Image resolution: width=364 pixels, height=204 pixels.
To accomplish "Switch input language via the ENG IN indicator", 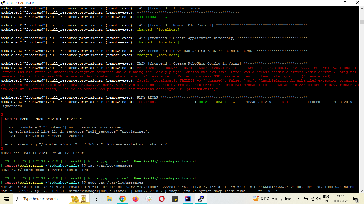I will (x=326, y=199).
